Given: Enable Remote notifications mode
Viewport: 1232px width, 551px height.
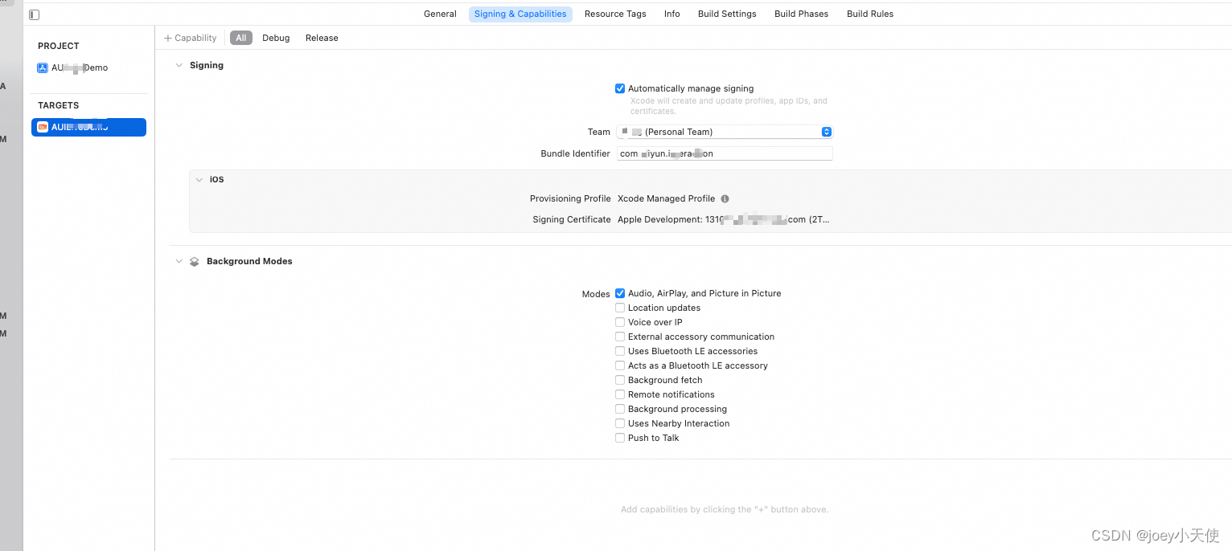Looking at the screenshot, I should [x=620, y=394].
